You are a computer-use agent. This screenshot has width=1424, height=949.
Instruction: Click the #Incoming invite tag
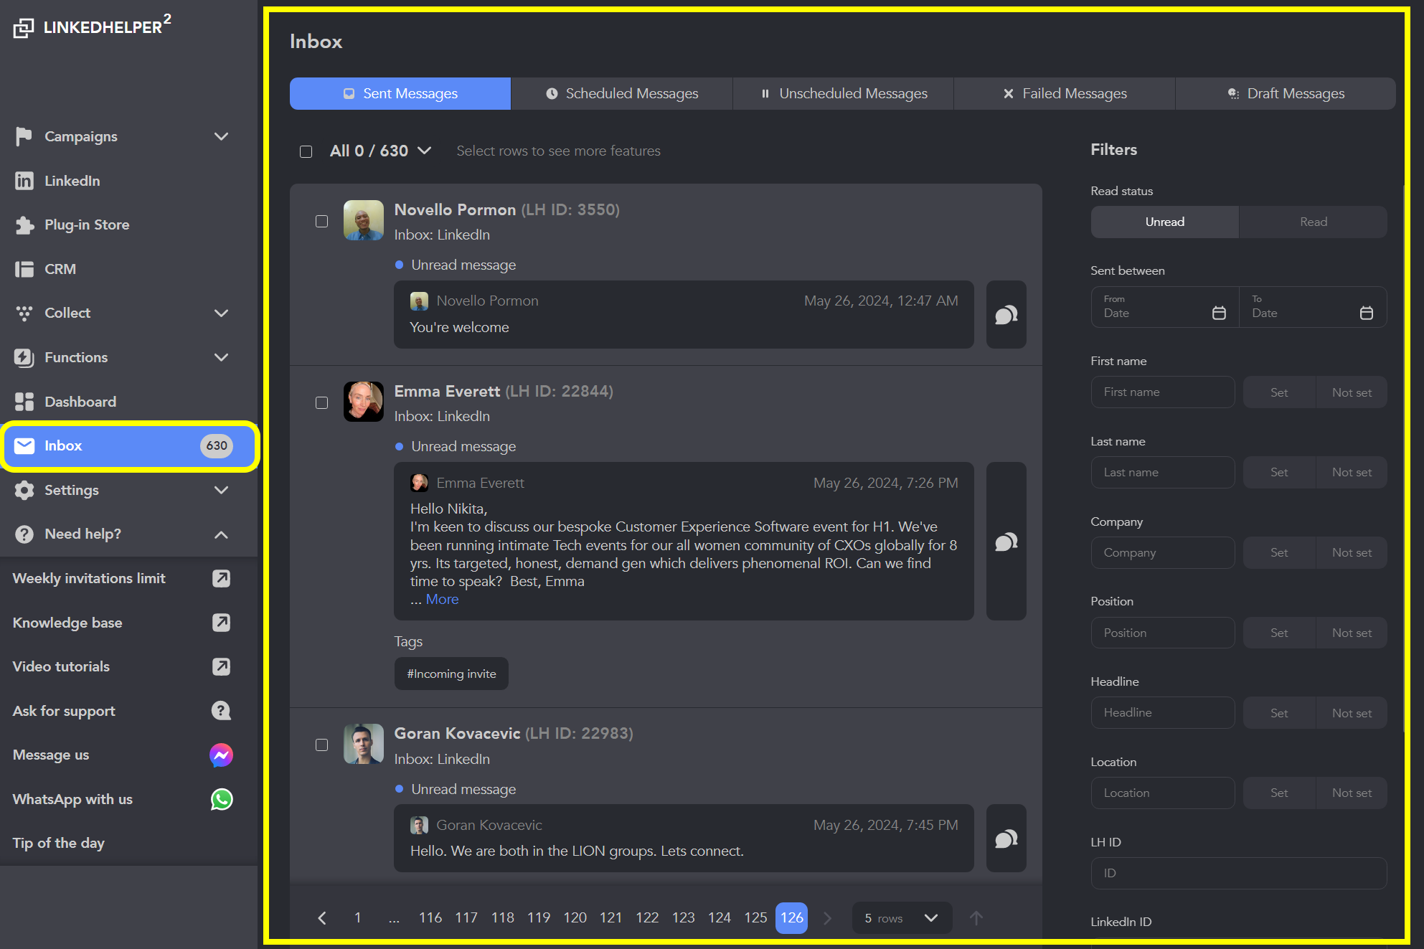pos(451,673)
